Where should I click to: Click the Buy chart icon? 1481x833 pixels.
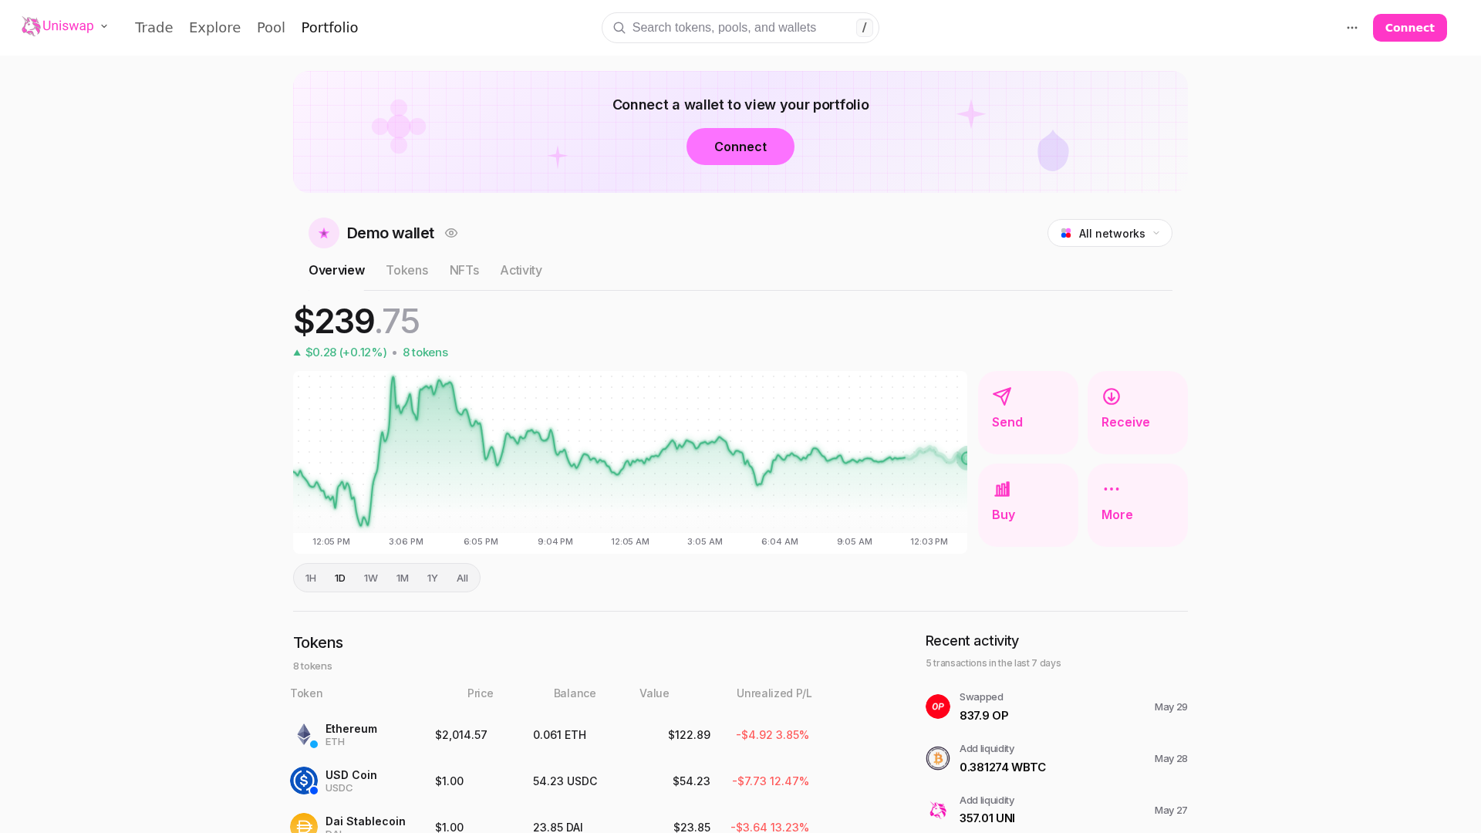[x=1002, y=489]
